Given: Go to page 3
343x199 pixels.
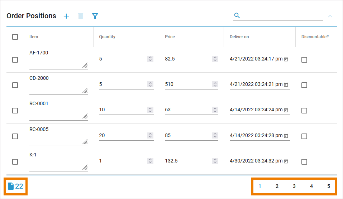Looking at the screenshot, I should click(294, 186).
